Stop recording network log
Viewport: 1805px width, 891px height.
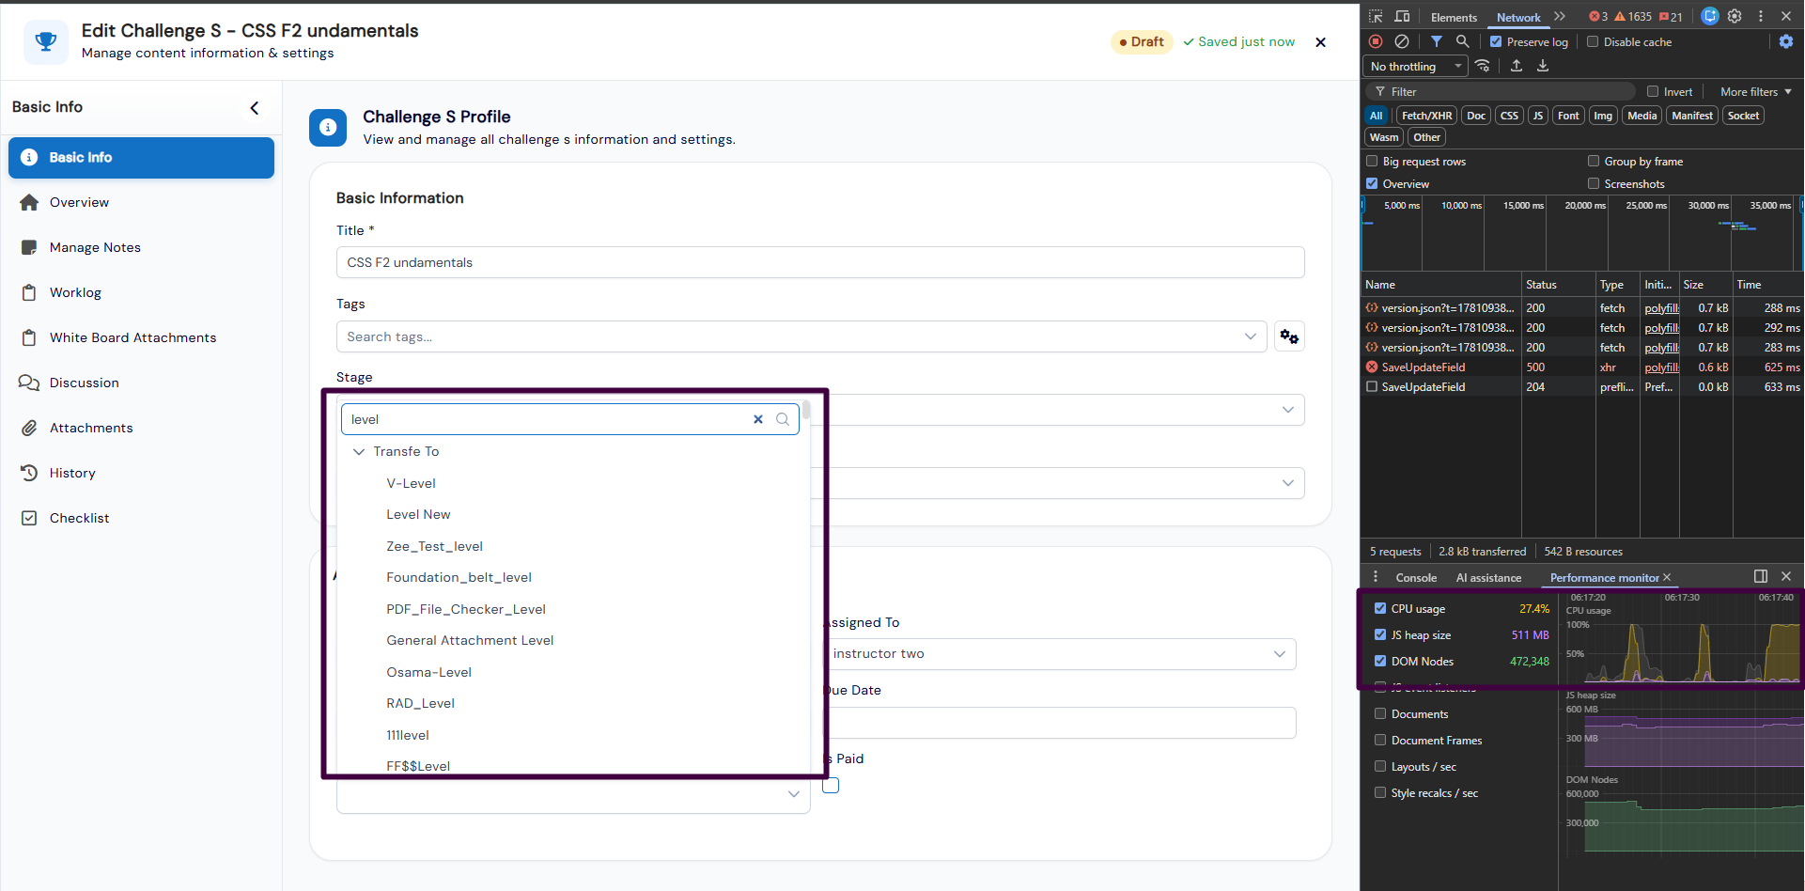[x=1376, y=41]
